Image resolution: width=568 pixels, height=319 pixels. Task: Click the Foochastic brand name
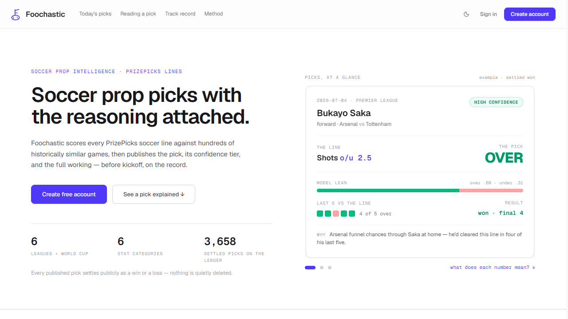pyautogui.click(x=45, y=14)
